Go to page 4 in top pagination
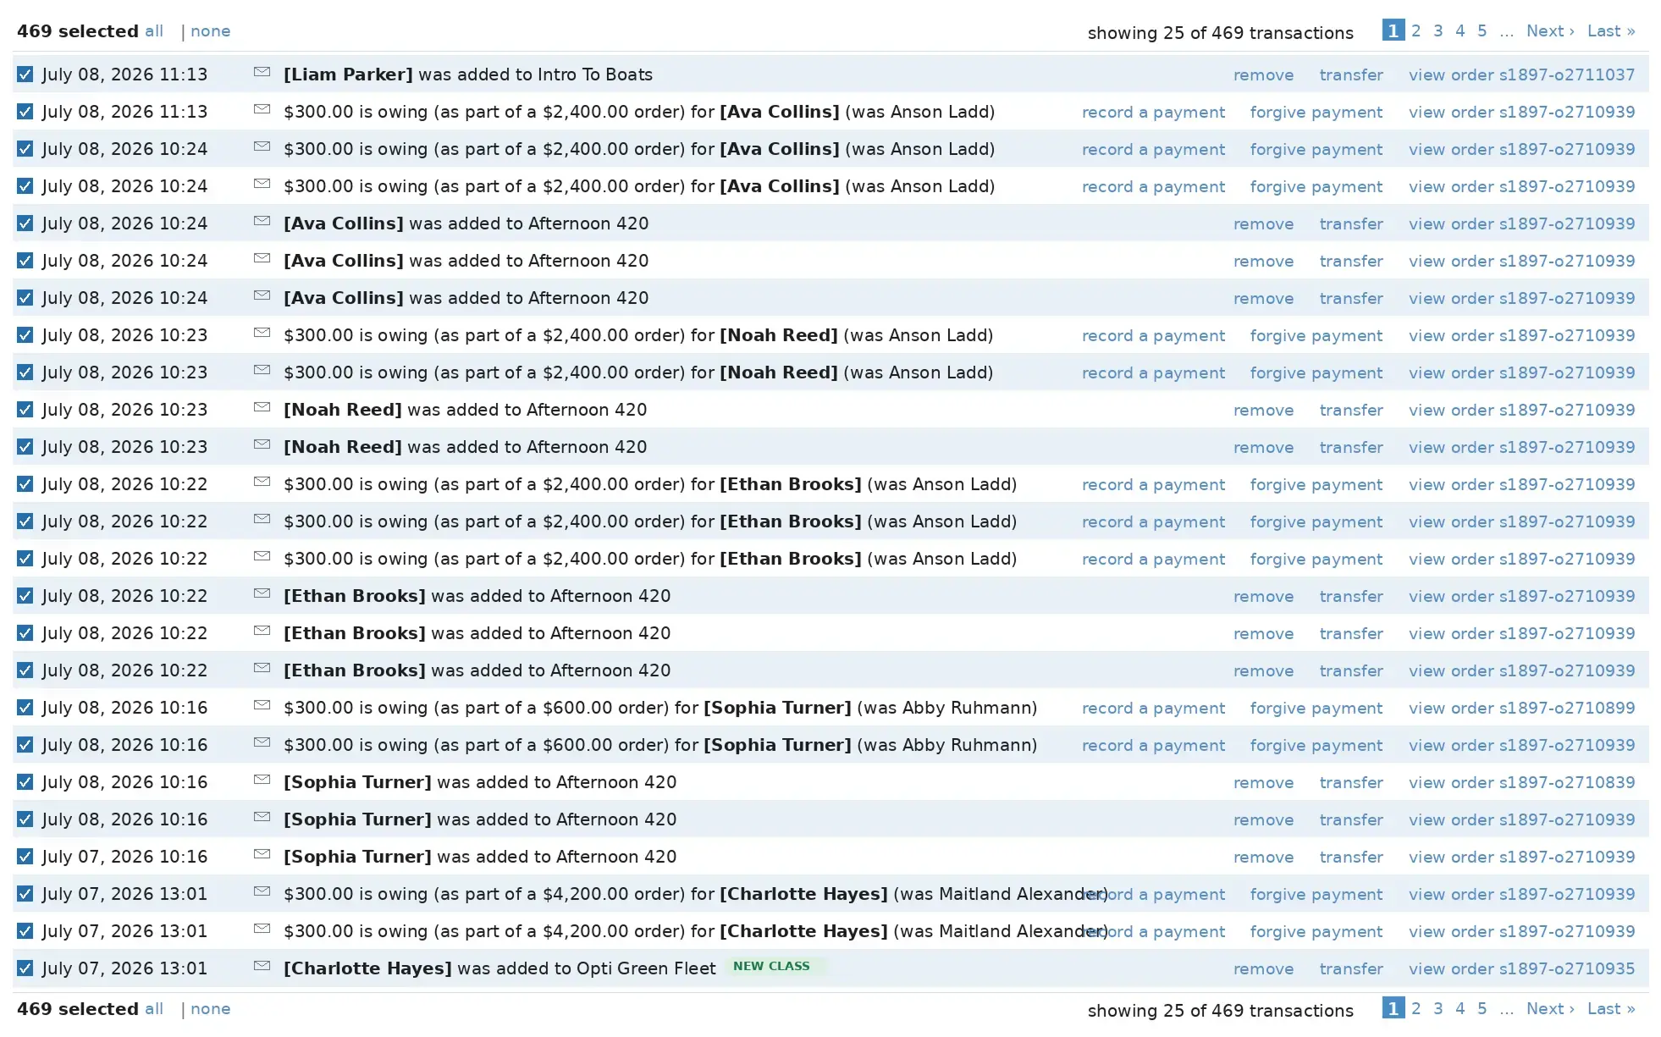This screenshot has width=1661, height=1037. [1460, 31]
